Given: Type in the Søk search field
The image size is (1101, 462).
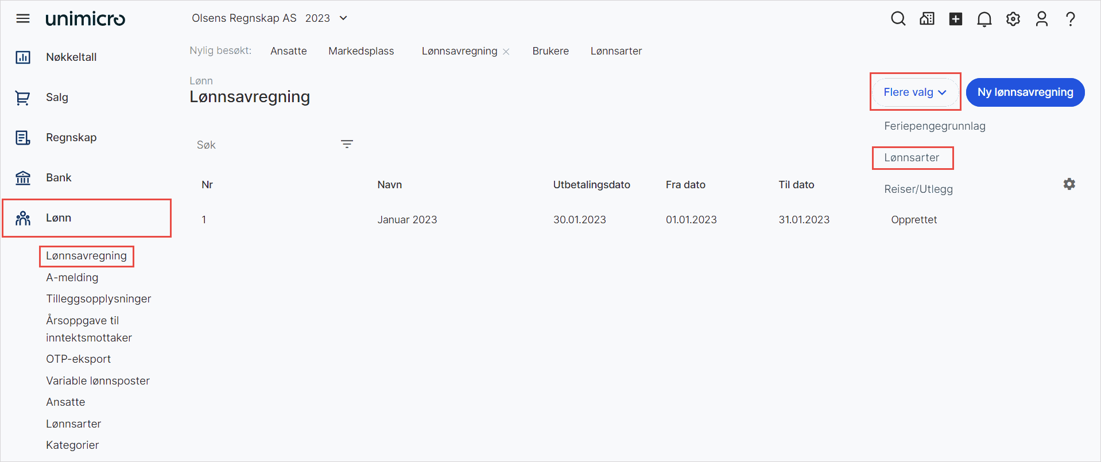Looking at the screenshot, I should 264,145.
